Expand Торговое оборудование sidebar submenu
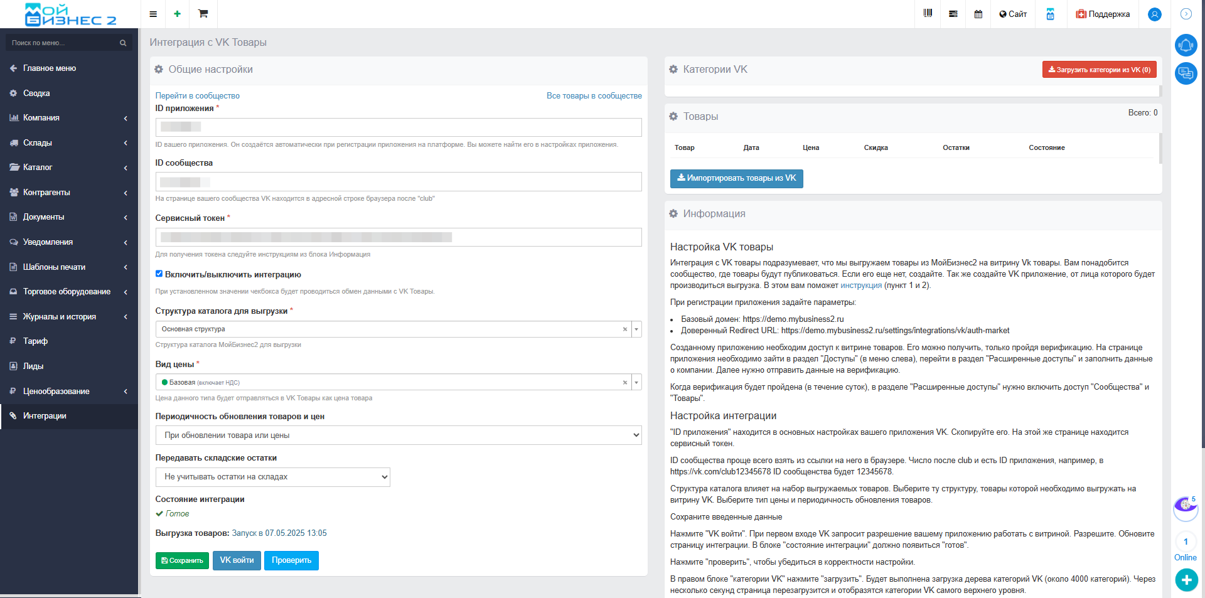 69,292
